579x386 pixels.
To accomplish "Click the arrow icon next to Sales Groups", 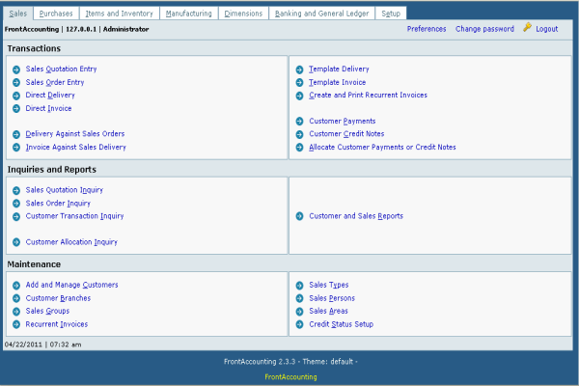I will coord(16,312).
